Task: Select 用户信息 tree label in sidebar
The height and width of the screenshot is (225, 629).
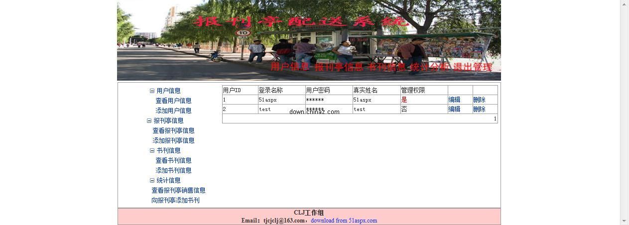Action: pyautogui.click(x=169, y=91)
